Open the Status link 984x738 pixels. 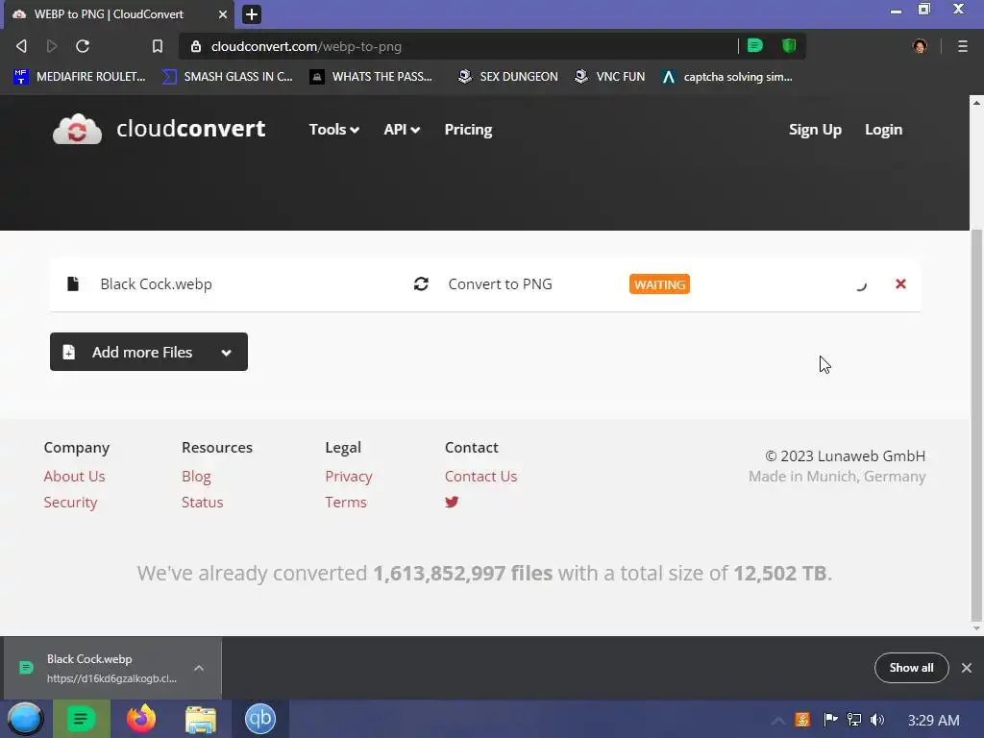202,502
